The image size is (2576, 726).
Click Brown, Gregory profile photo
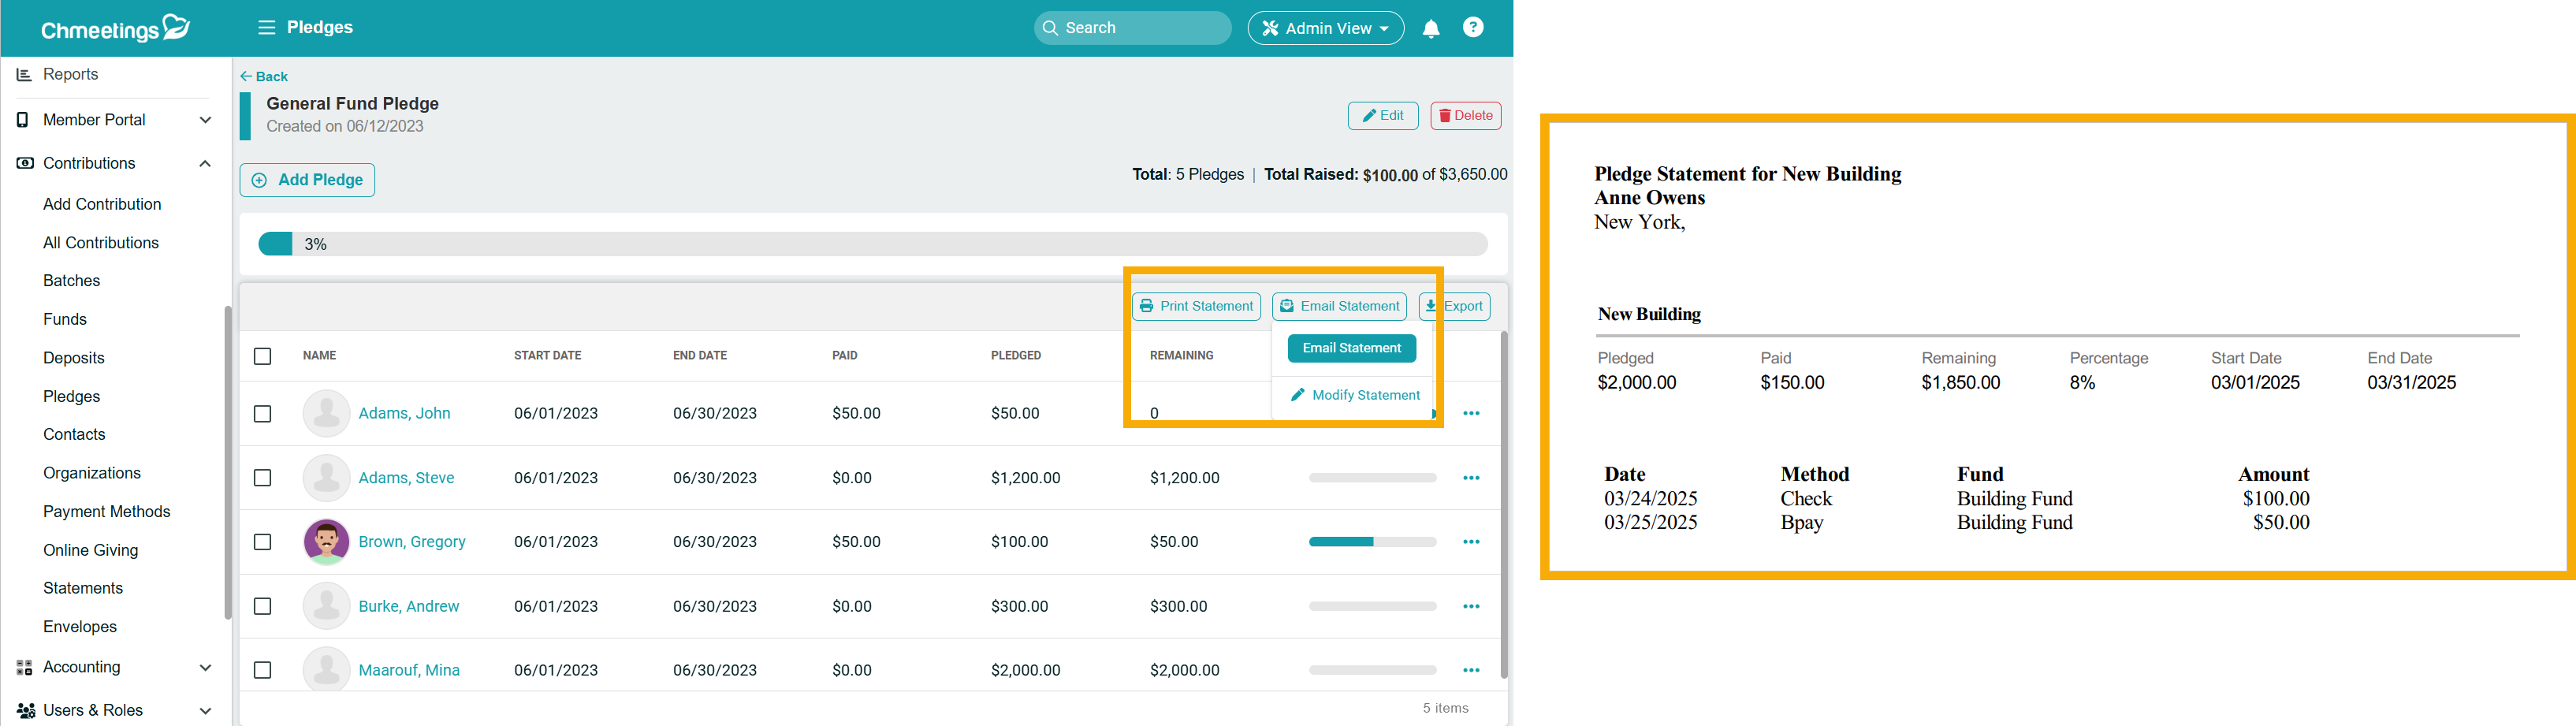coord(326,542)
